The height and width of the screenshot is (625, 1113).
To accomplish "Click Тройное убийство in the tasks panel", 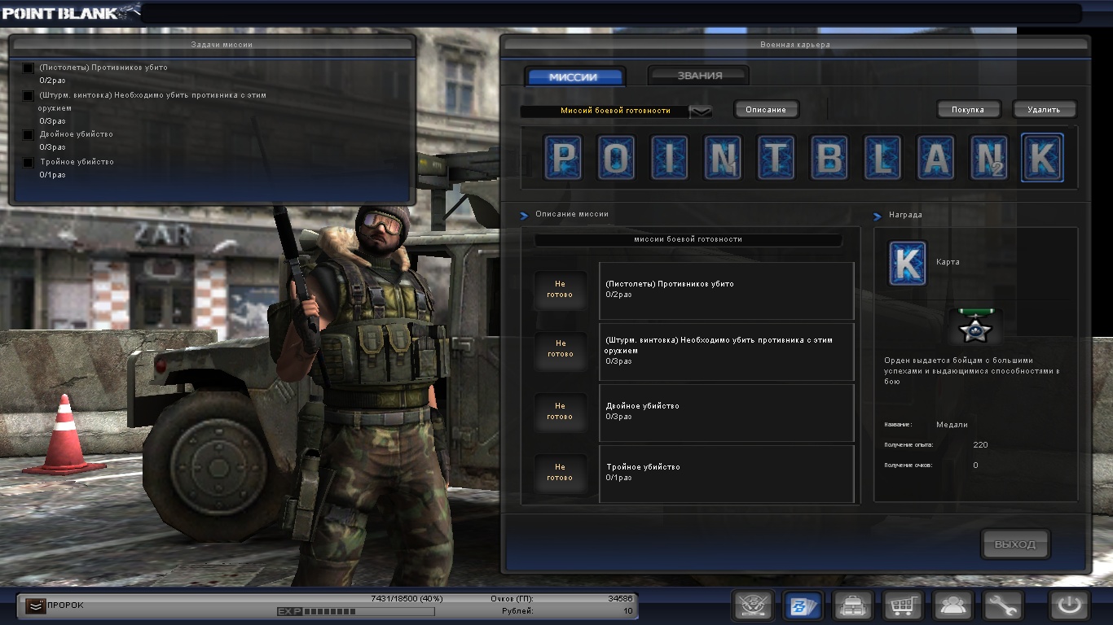I will click(77, 162).
